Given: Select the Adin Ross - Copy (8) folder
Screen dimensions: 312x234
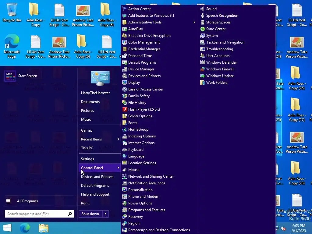Looking at the screenshot, I should click(107, 14).
